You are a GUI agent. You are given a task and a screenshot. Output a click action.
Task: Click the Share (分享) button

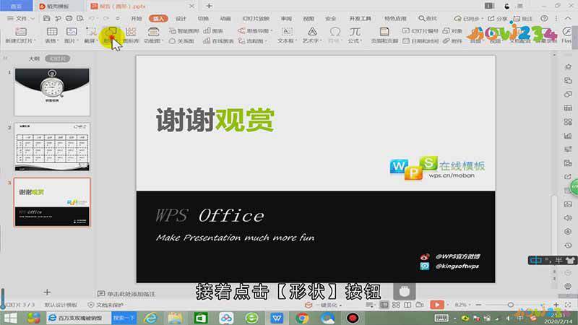498,18
